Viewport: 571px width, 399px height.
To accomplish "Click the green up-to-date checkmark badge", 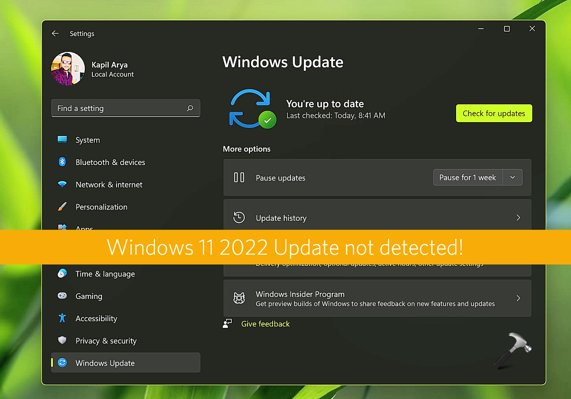I will click(x=268, y=120).
